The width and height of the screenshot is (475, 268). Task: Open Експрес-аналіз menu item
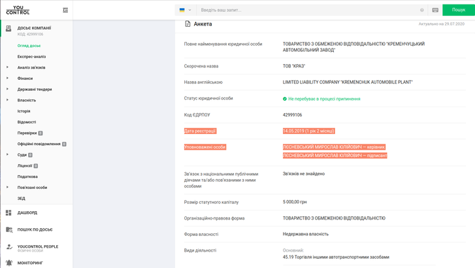pos(31,57)
